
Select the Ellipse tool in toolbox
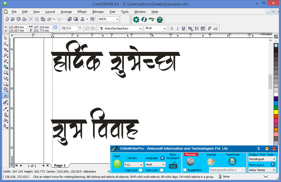coord(5,78)
